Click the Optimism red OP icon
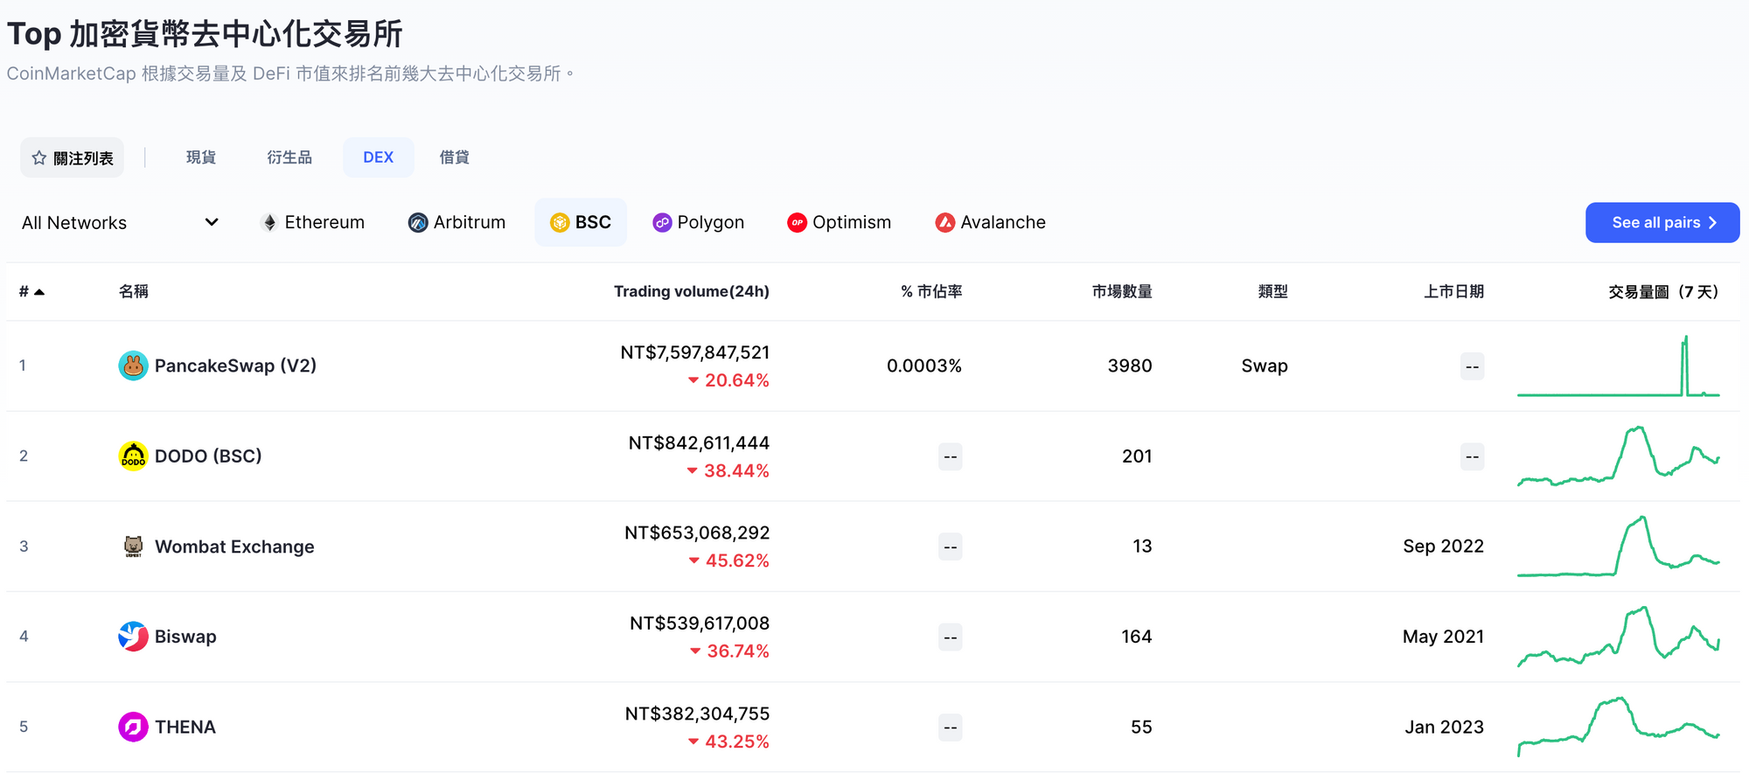Image resolution: width=1749 pixels, height=773 pixels. pyautogui.click(x=797, y=223)
